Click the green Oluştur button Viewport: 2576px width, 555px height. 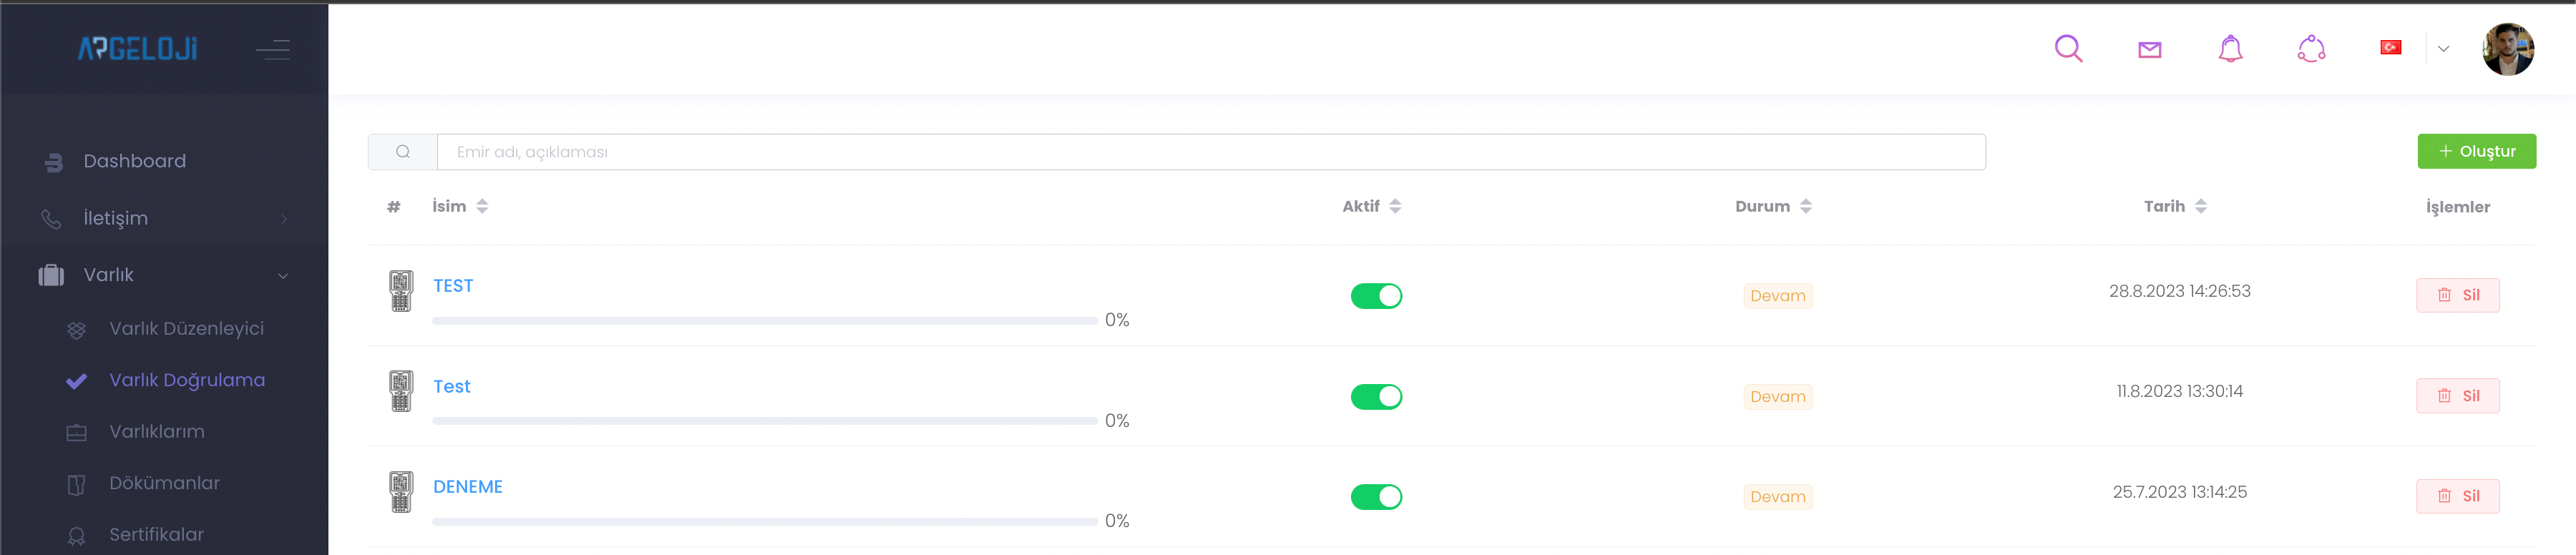[2476, 151]
